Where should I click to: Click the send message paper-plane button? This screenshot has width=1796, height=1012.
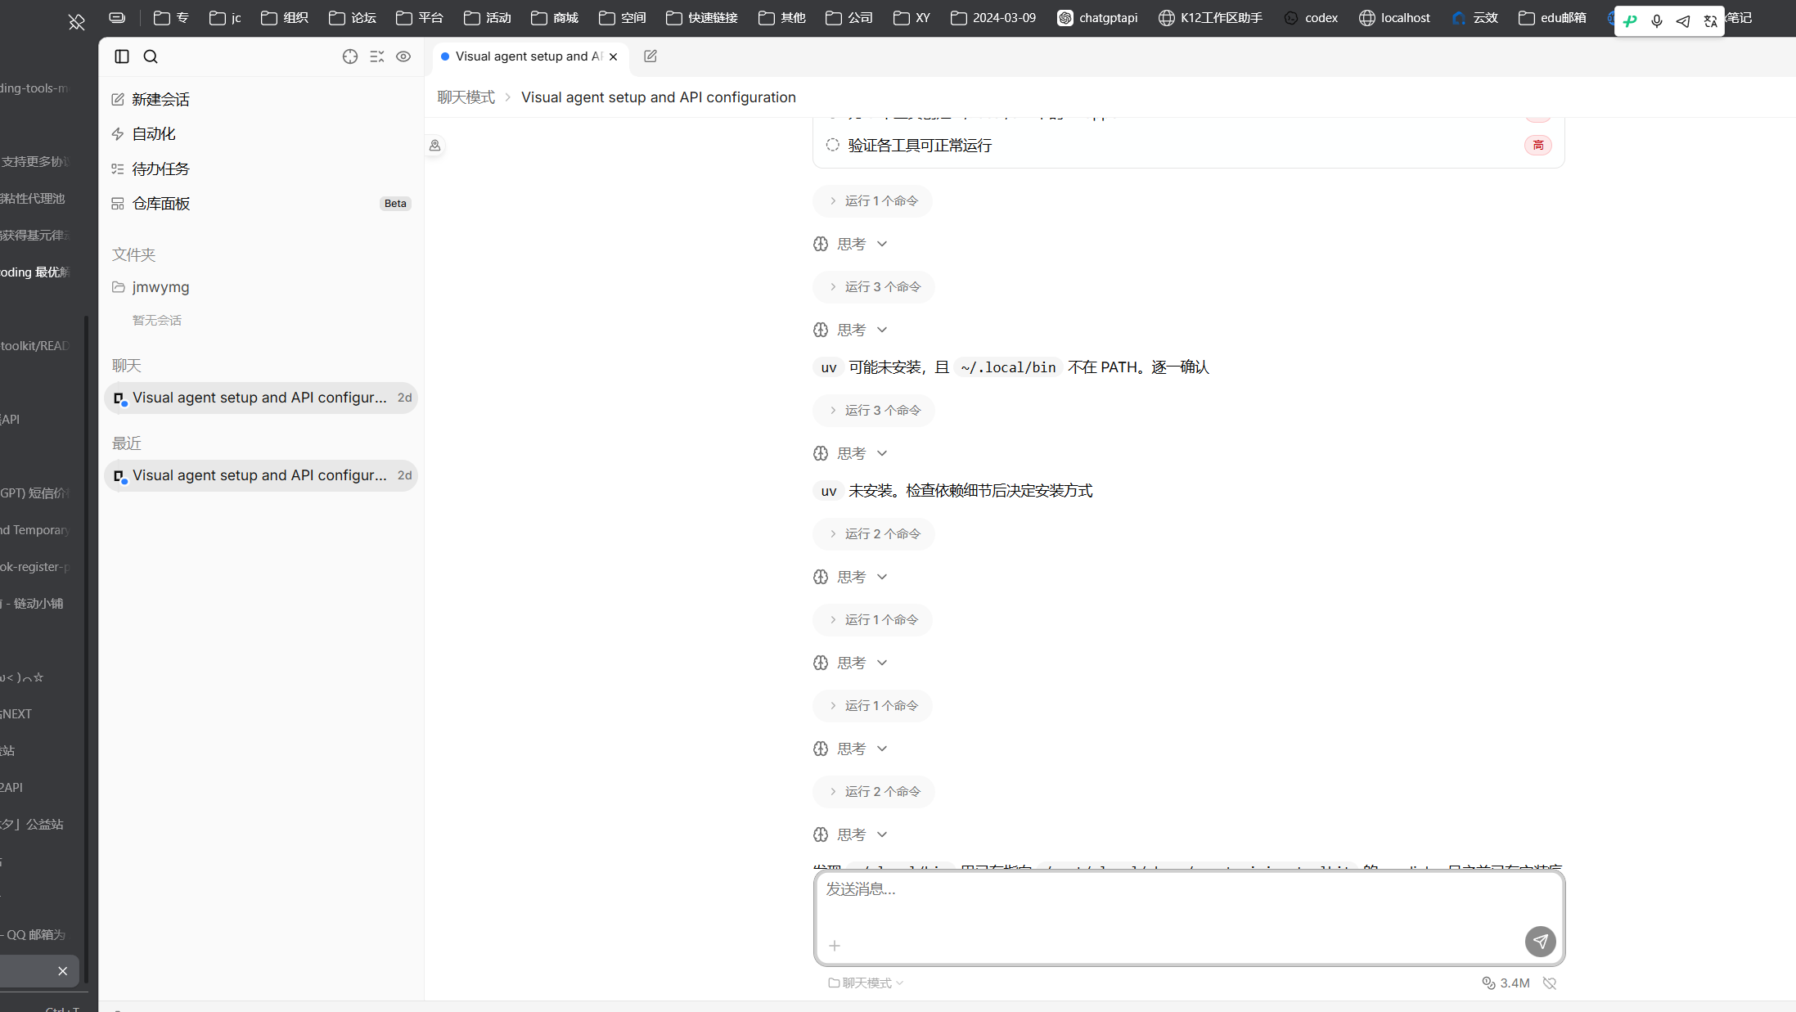tap(1540, 942)
